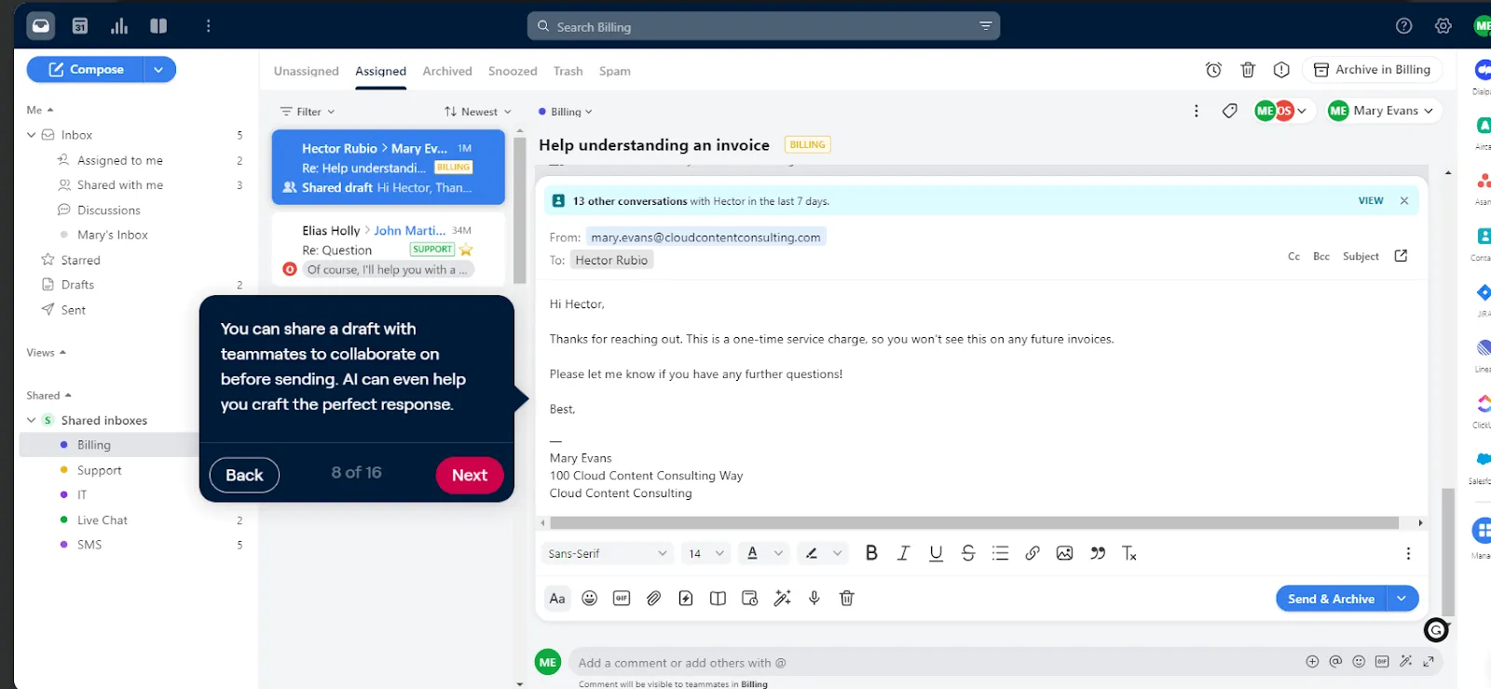This screenshot has height=689, width=1491.
Task: Switch to the Unassigned tab
Action: pos(307,71)
